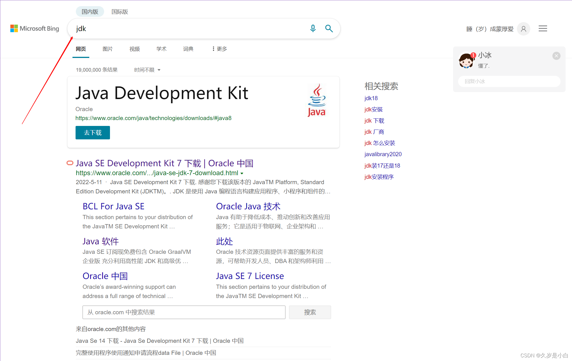
Task: Click related search jdk 厂商
Action: 374,132
